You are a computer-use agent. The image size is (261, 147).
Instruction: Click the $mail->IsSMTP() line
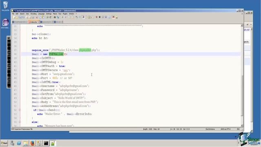click(43, 58)
